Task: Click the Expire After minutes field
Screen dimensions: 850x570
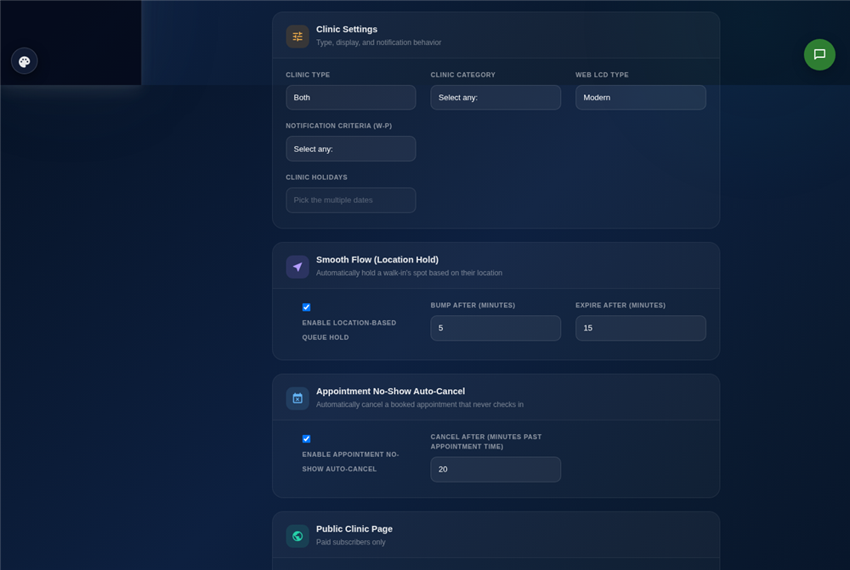Action: [x=640, y=329]
